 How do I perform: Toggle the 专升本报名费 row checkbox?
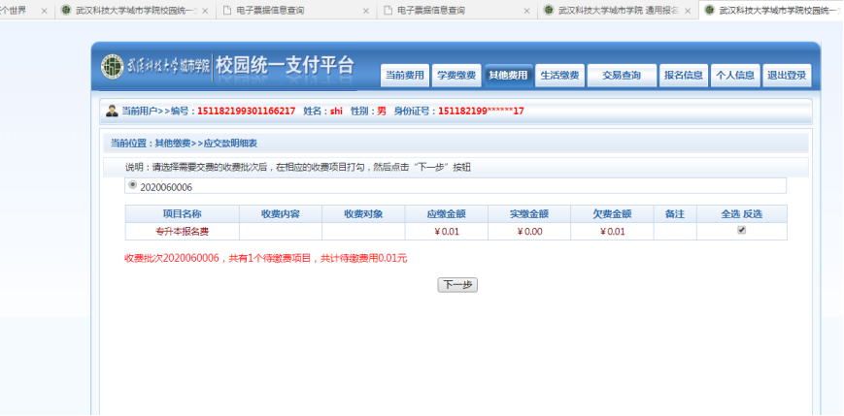pos(741,231)
